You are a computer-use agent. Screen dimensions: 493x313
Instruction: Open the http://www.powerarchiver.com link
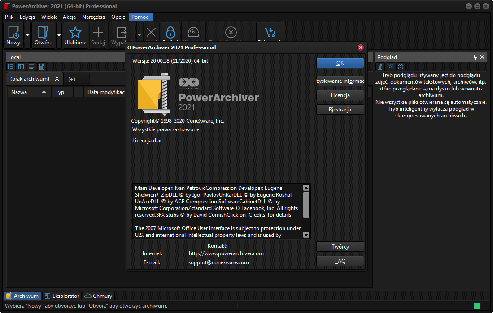(226, 253)
